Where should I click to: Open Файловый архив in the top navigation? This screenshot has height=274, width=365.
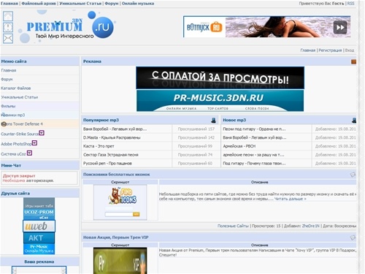tap(39, 4)
